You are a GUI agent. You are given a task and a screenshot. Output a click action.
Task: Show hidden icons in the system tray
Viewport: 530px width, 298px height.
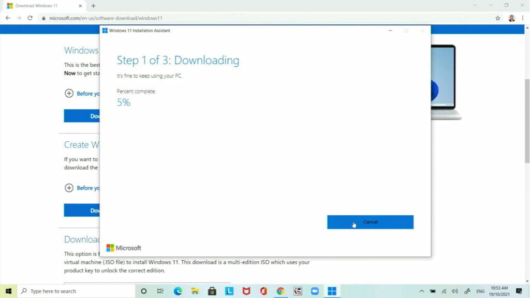point(421,291)
